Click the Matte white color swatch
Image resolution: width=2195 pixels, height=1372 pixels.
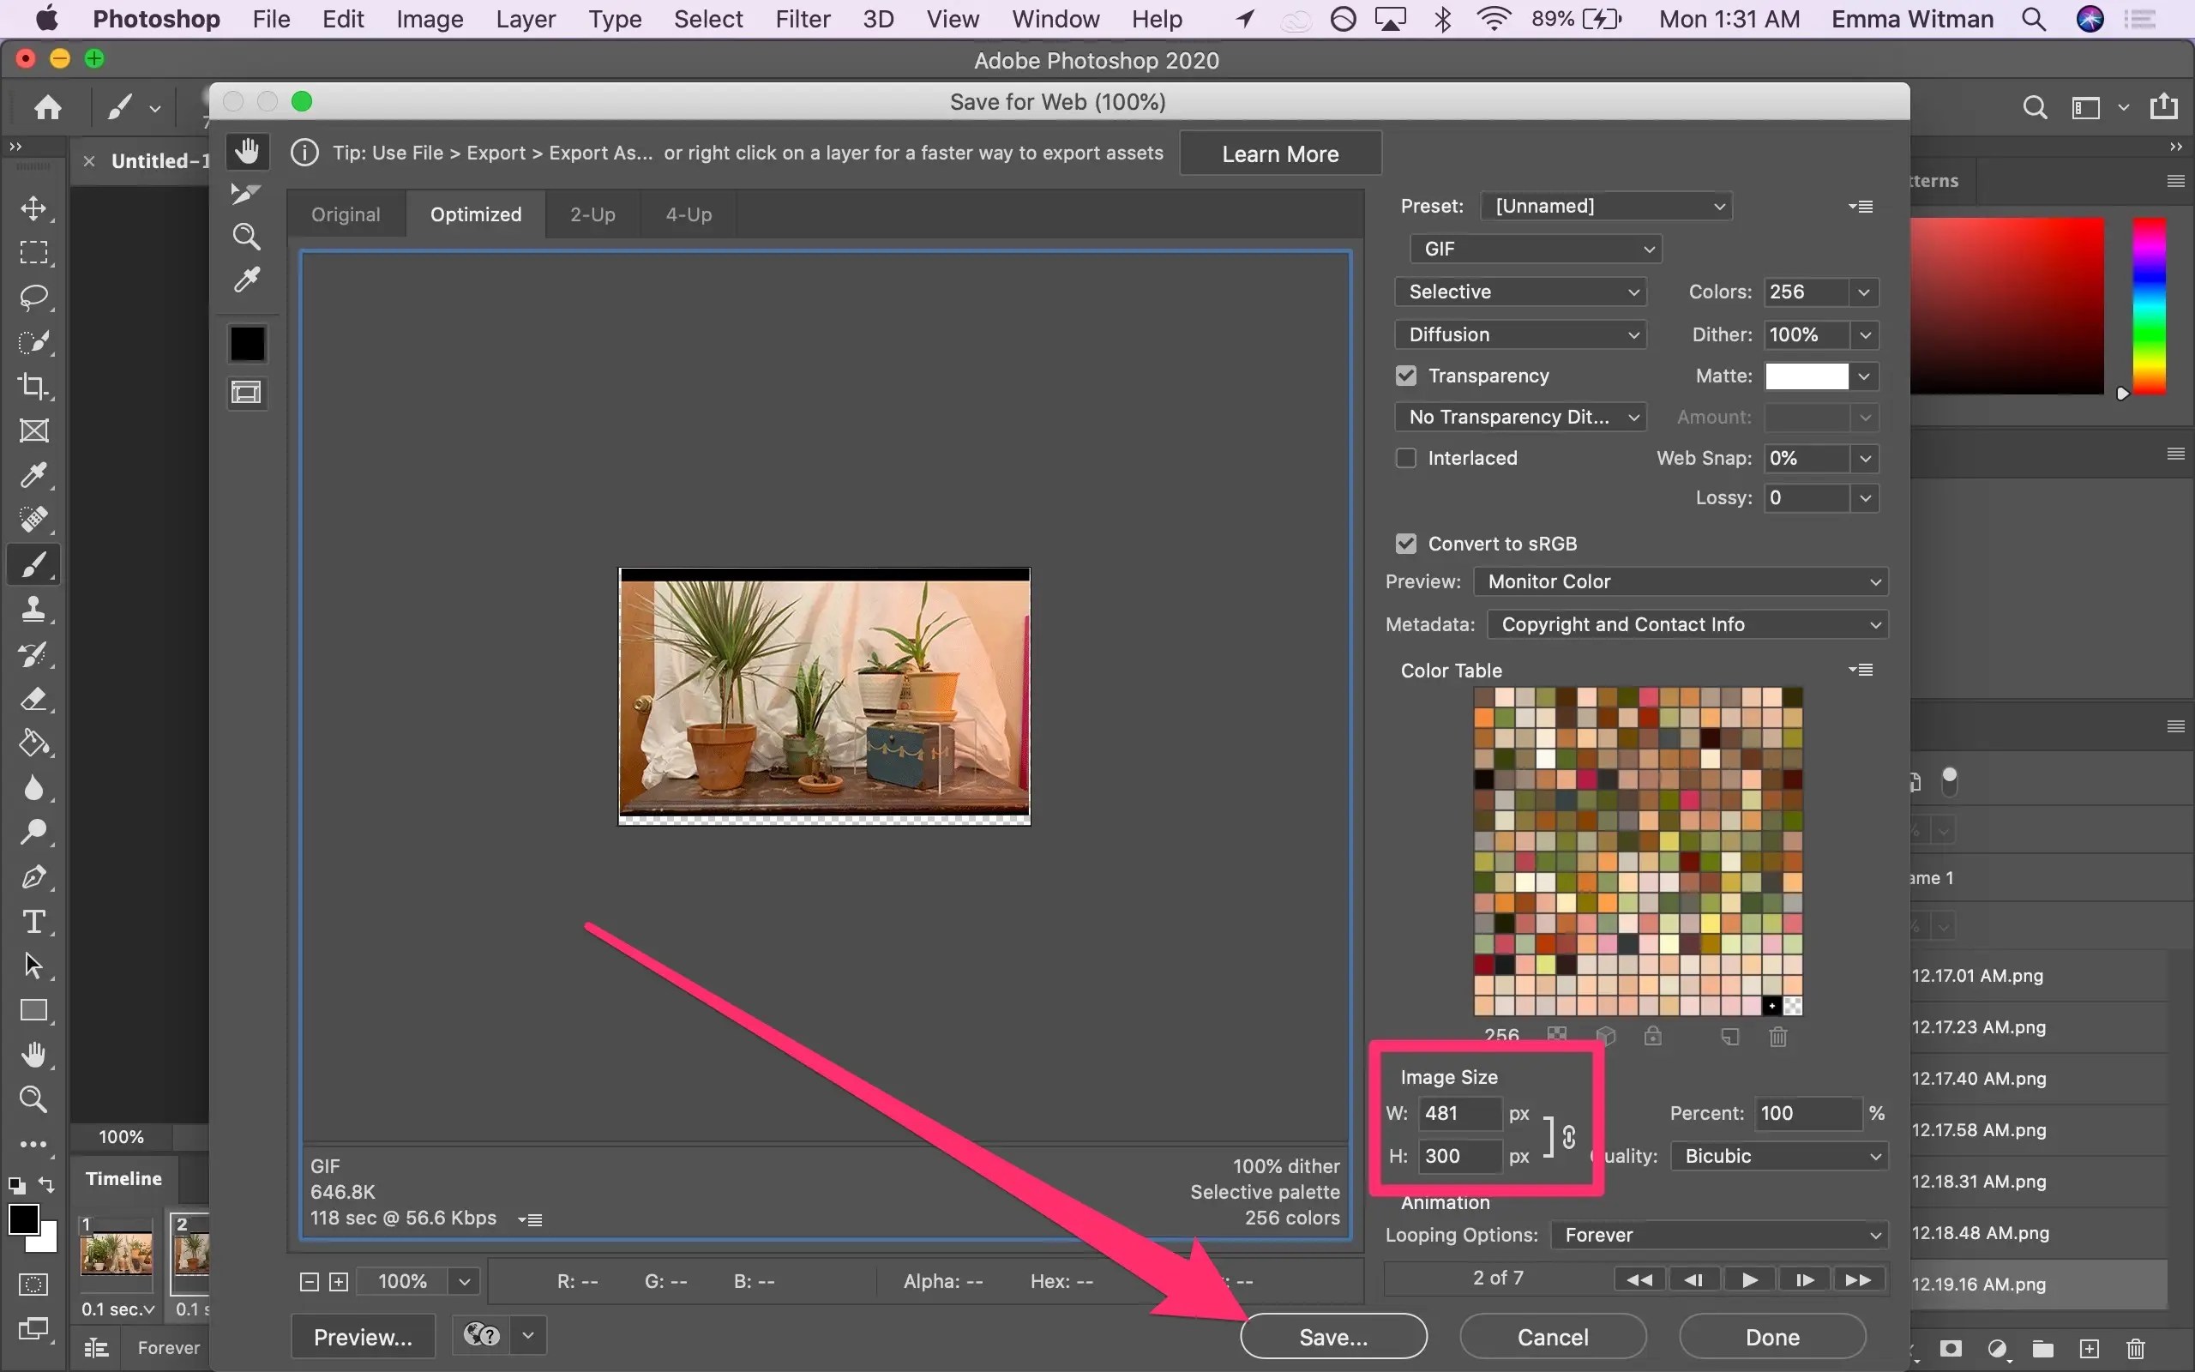(x=1806, y=376)
